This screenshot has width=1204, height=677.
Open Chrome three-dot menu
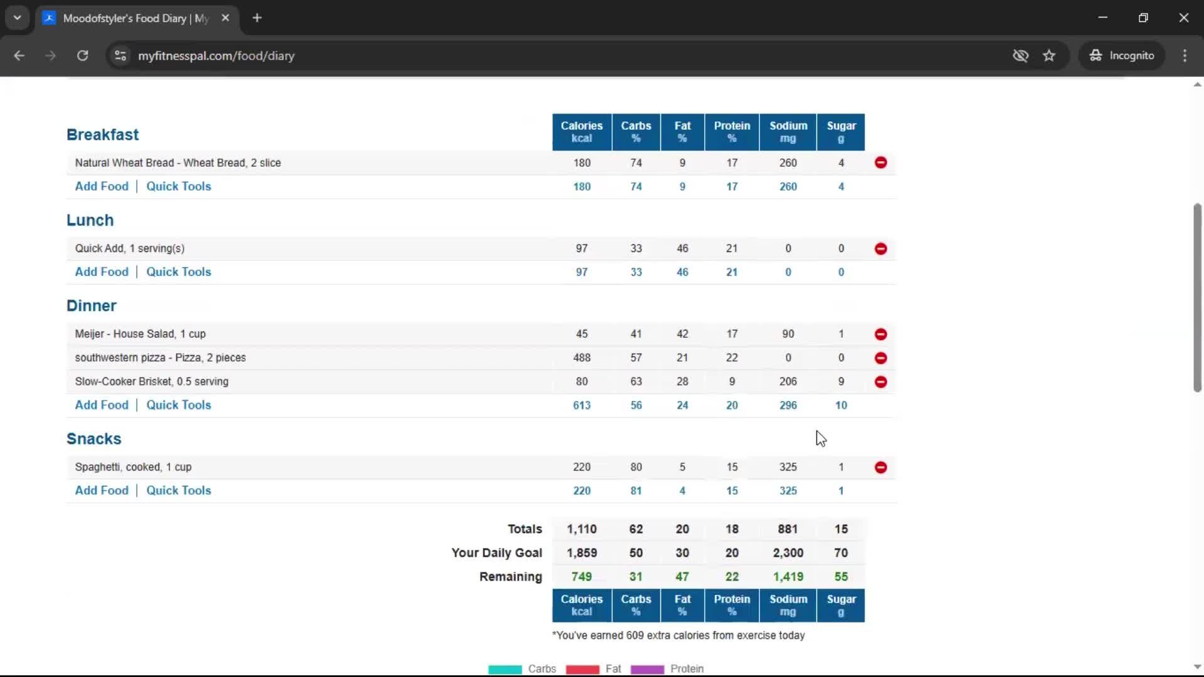[1185, 56]
